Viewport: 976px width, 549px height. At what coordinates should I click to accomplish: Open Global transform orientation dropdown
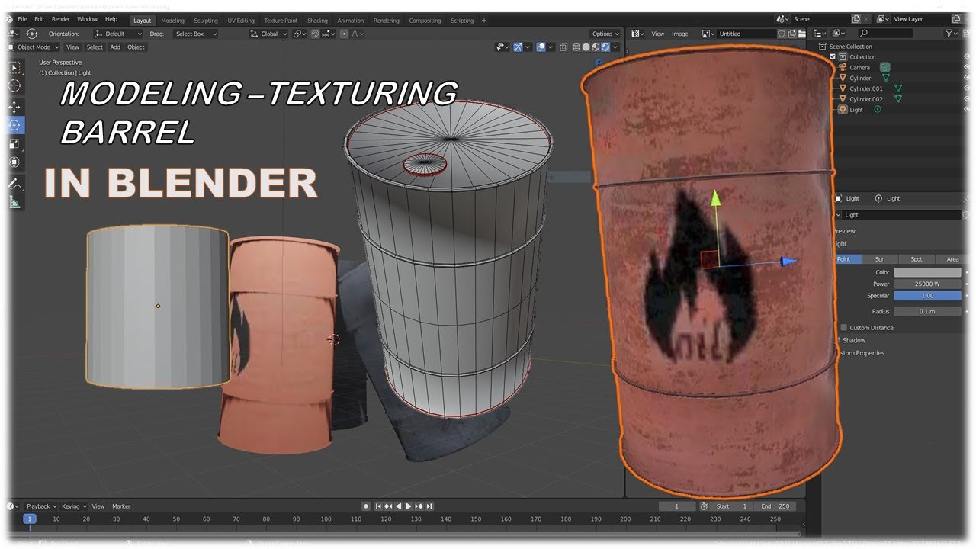[267, 34]
